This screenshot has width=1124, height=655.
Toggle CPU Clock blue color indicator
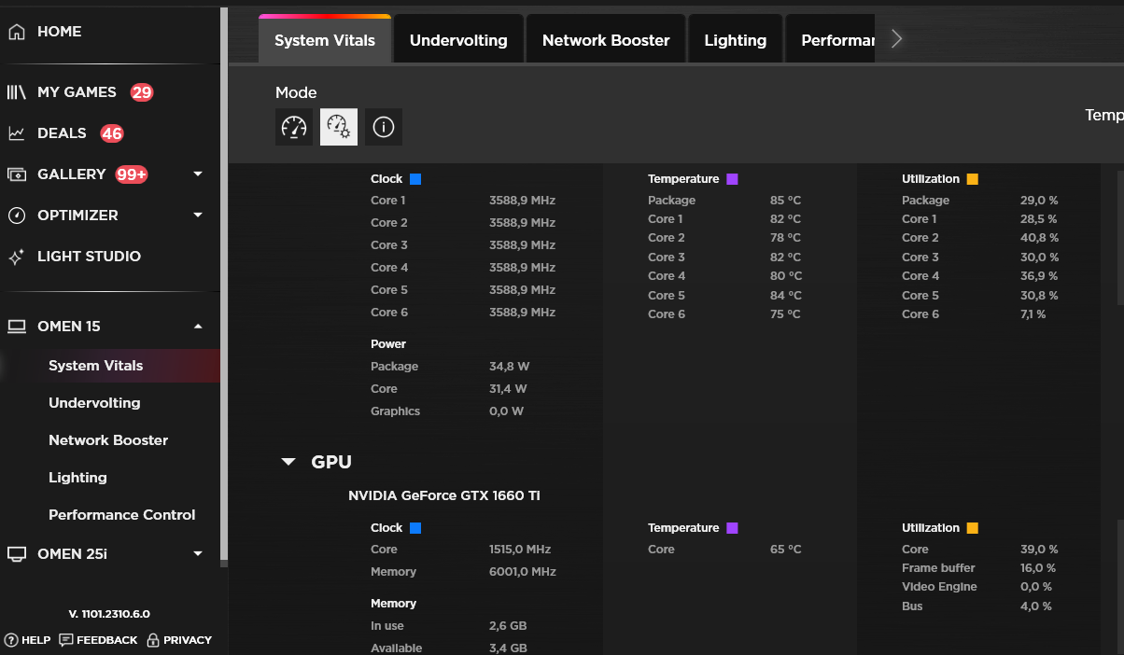(x=415, y=179)
